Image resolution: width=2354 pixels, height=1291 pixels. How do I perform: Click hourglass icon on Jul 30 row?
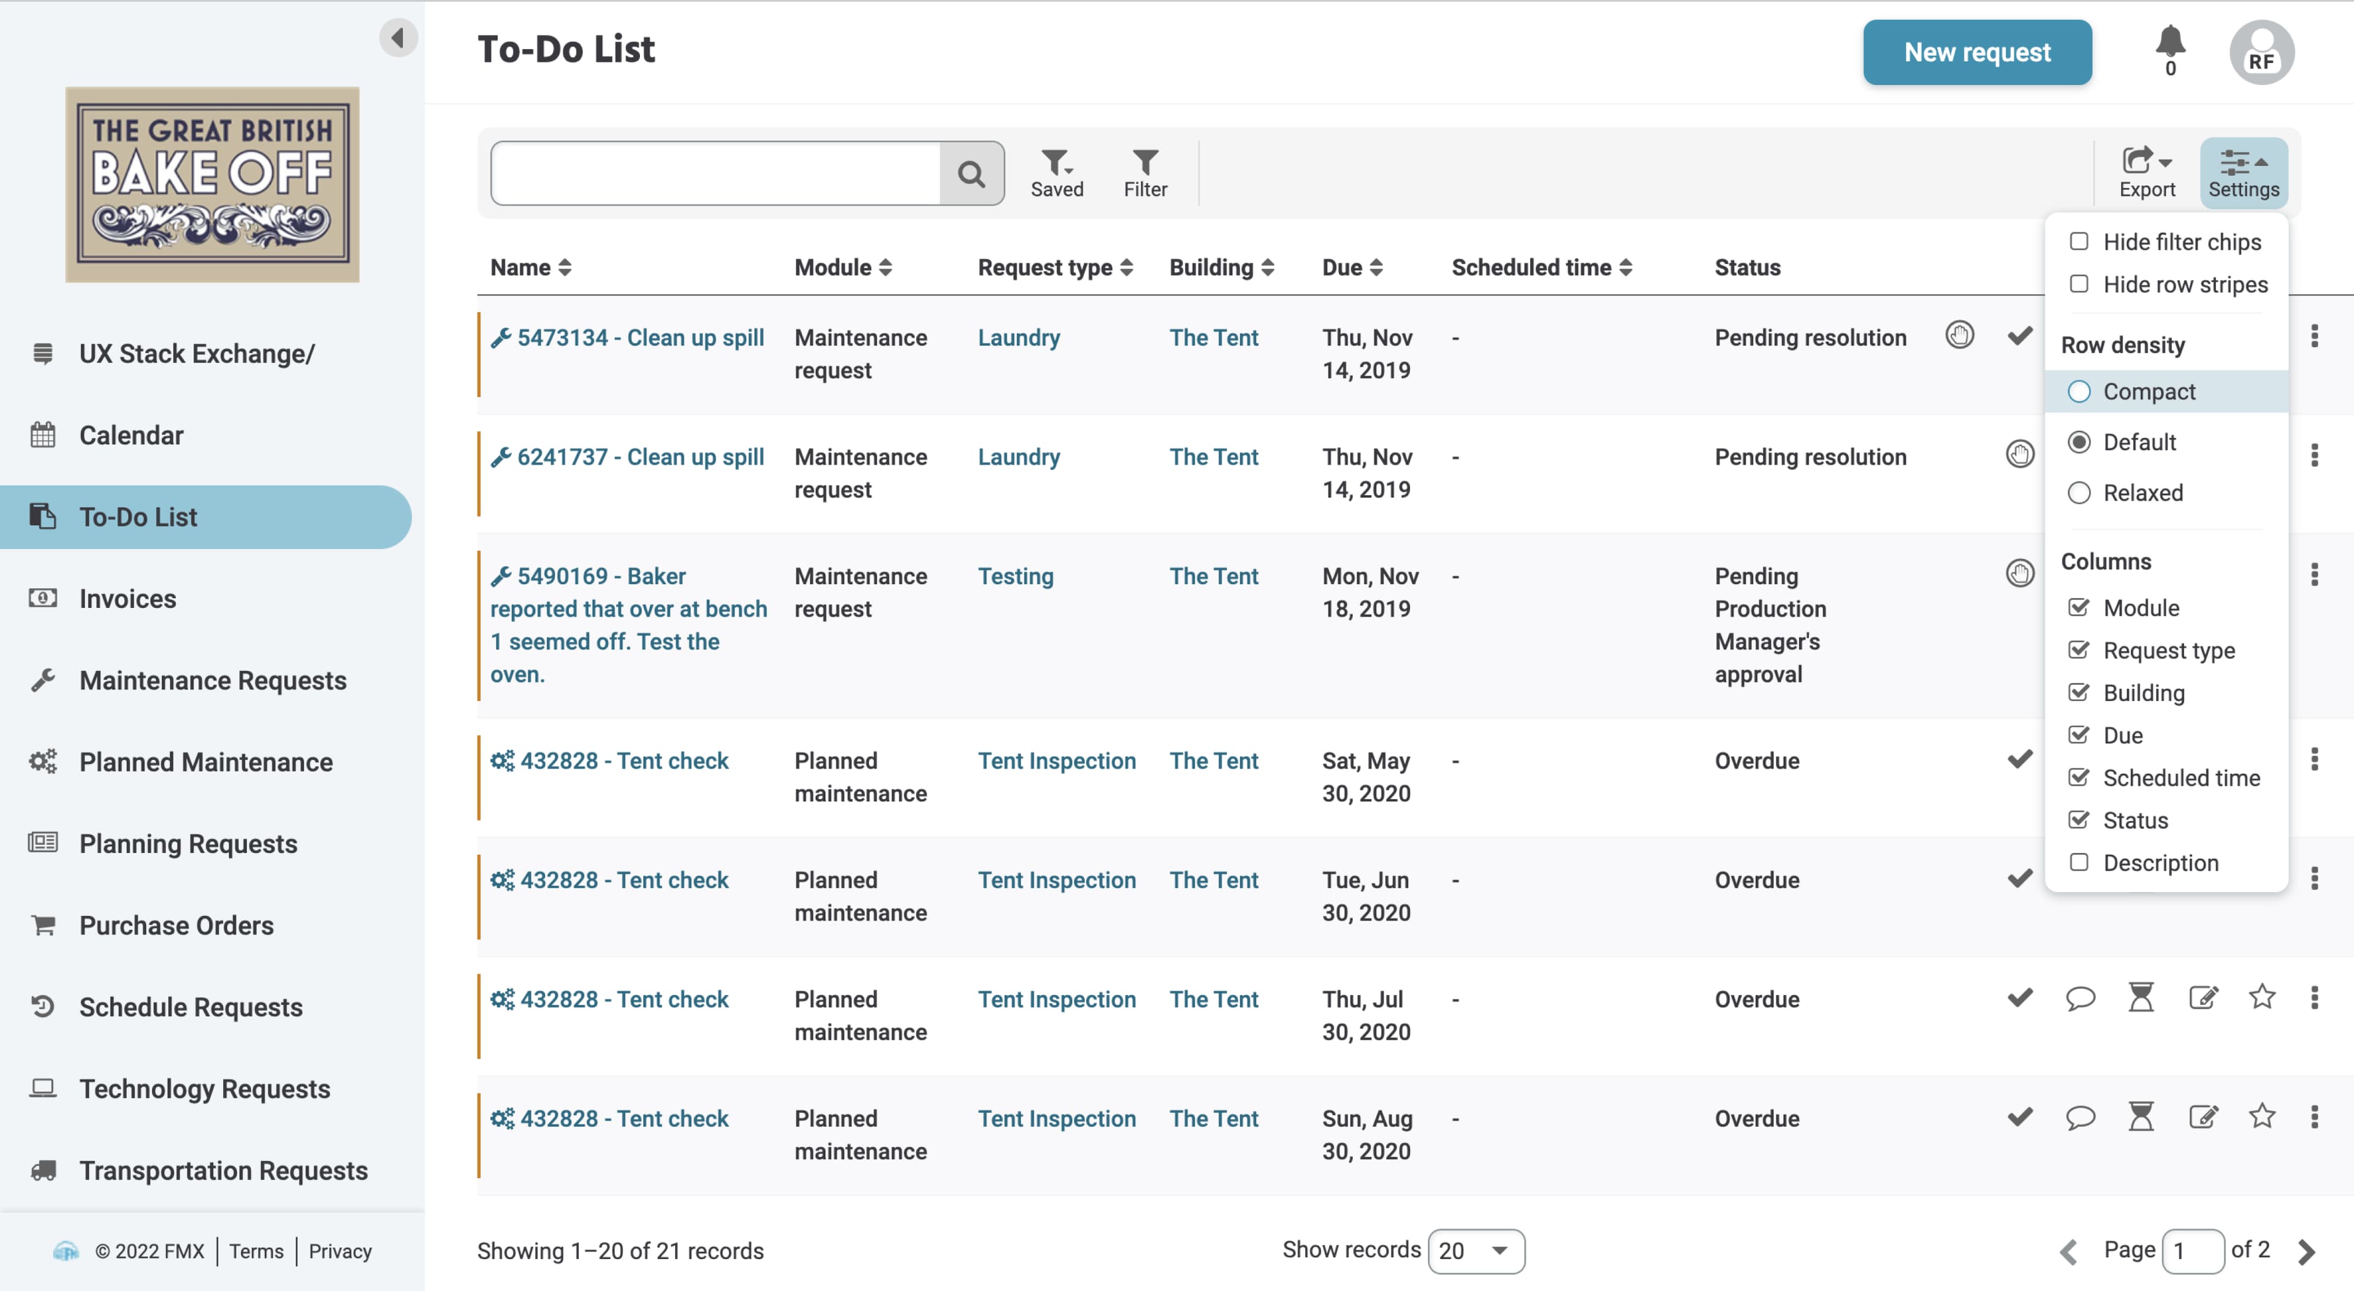tap(2141, 998)
